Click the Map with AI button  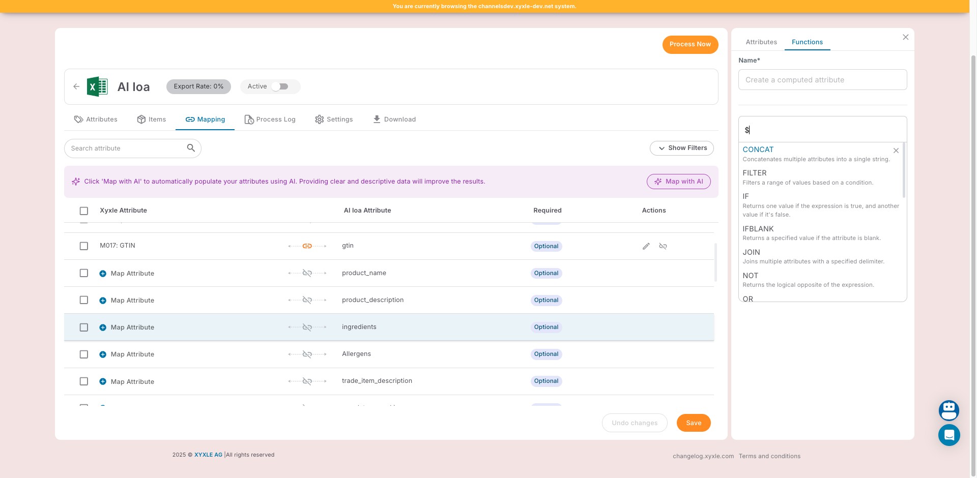(x=678, y=182)
